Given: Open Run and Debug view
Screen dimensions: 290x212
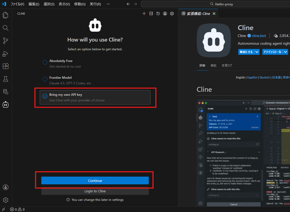Looking at the screenshot, I should point(6,53).
